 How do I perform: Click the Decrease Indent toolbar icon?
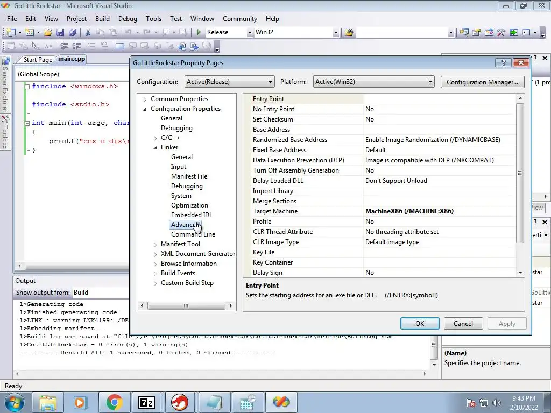pos(64,46)
